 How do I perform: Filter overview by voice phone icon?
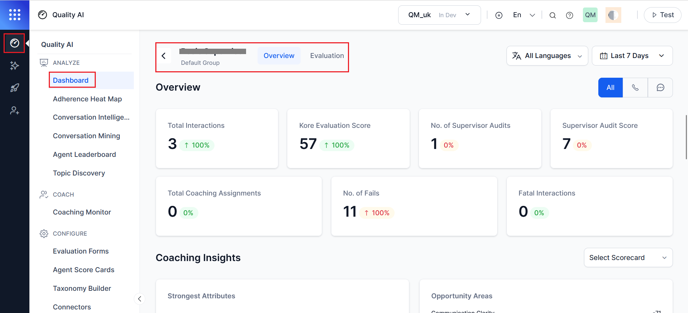pos(635,87)
